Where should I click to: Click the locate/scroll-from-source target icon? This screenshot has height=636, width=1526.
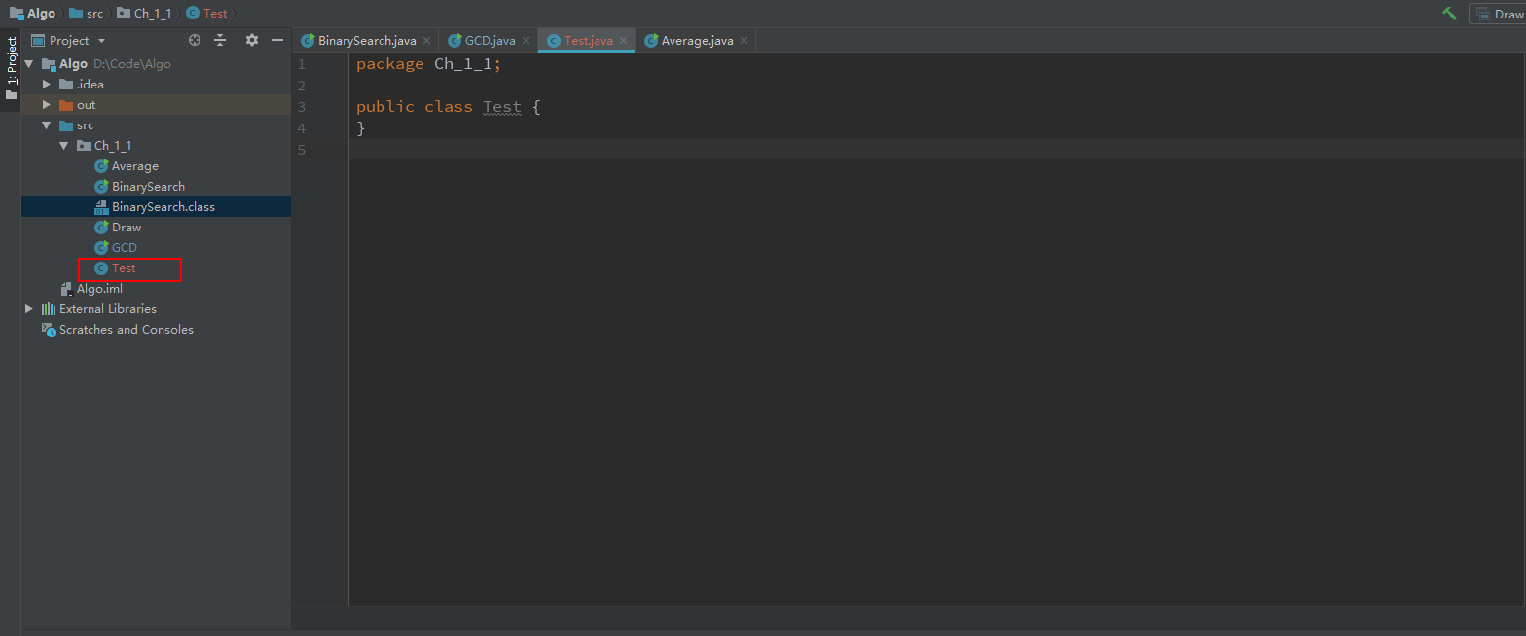click(x=195, y=40)
